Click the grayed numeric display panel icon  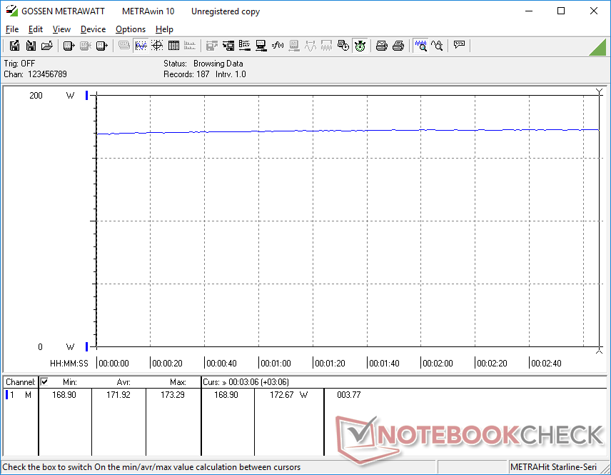pyautogui.click(x=124, y=46)
